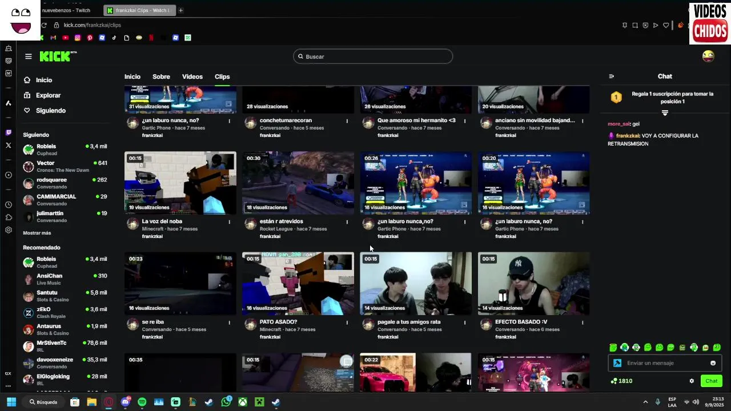
Task: Play 'se re iba' clip thumbnail
Action: [180, 284]
